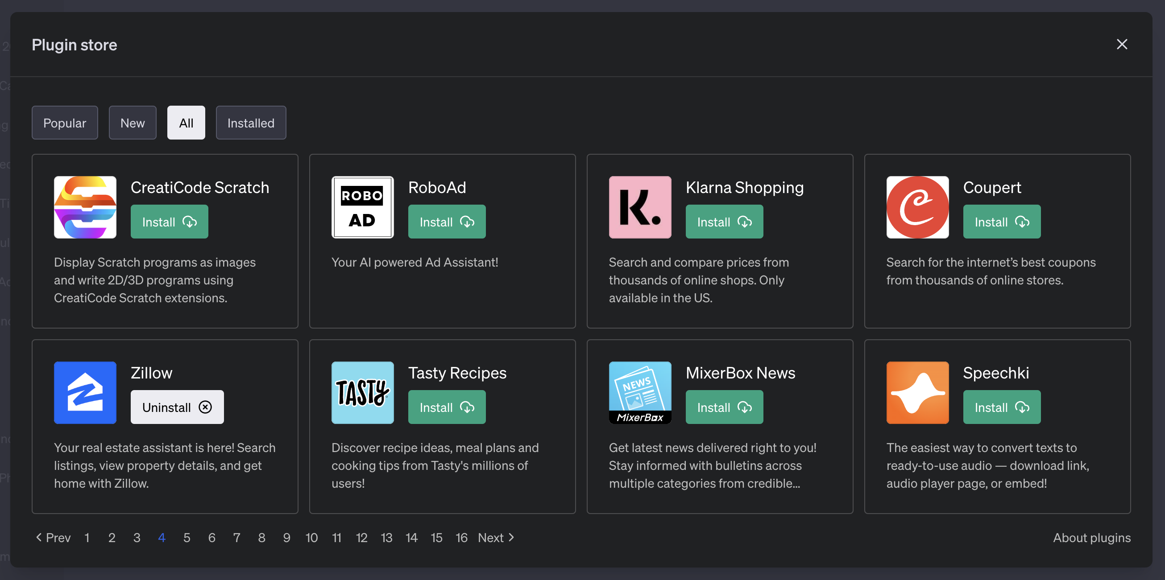Click 'Your AI powered Ad Assistant!' description
The height and width of the screenshot is (580, 1165).
[x=415, y=262]
